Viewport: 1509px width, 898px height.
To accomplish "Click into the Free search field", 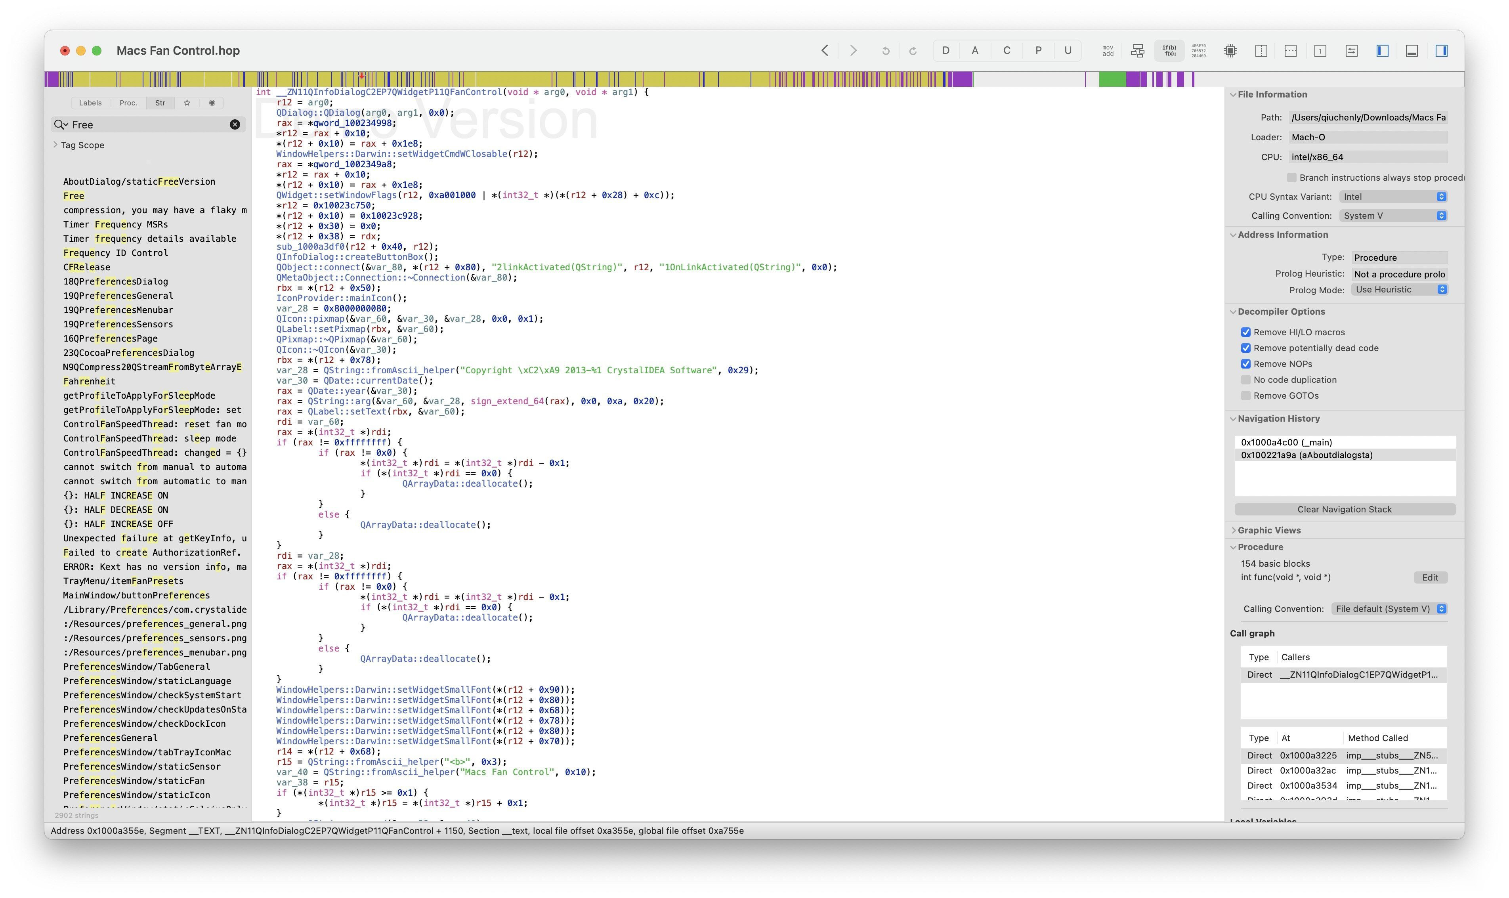I will click(148, 125).
